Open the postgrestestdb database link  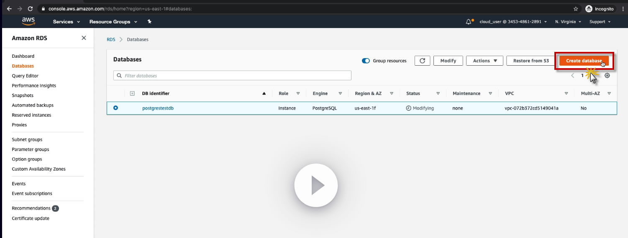(x=158, y=108)
